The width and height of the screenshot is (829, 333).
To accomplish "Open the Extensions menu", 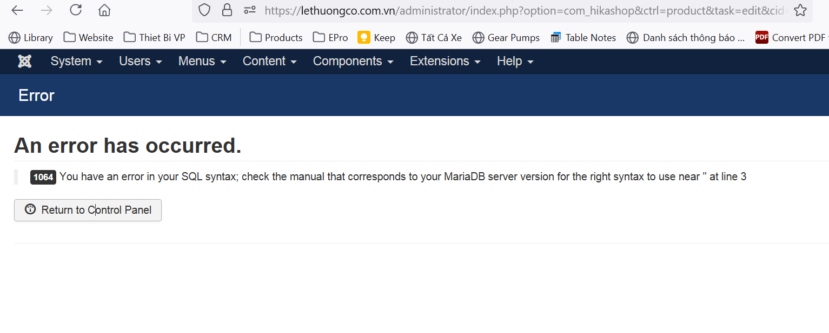I will 445,61.
